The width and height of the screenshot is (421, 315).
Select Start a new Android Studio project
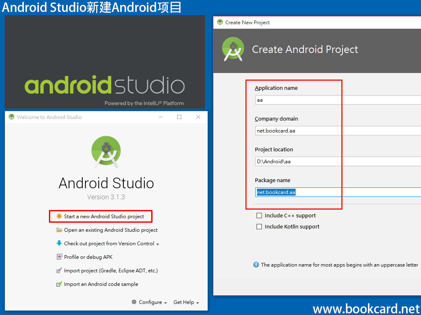[x=104, y=216]
